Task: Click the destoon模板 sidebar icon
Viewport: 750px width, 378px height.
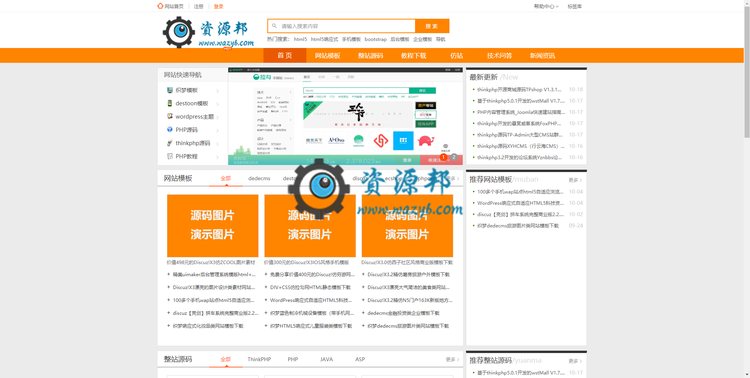Action: click(x=170, y=103)
